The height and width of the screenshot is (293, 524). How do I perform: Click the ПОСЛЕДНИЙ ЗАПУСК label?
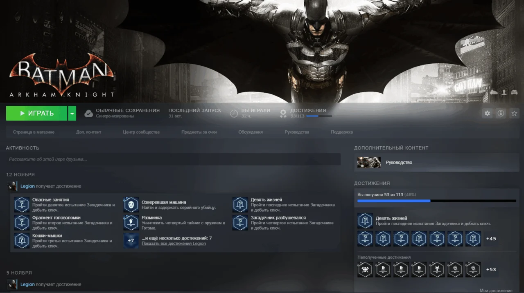tap(195, 110)
